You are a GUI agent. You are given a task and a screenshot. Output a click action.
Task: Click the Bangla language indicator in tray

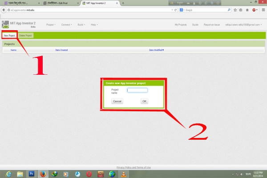point(248,174)
